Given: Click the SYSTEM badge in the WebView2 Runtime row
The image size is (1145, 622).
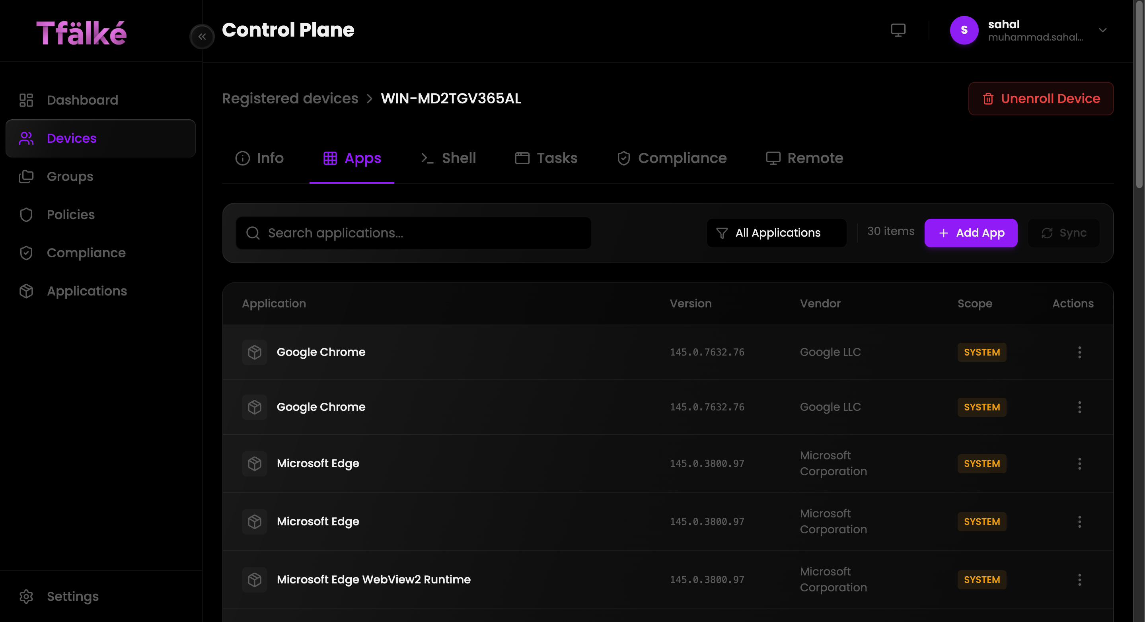Looking at the screenshot, I should [x=982, y=580].
